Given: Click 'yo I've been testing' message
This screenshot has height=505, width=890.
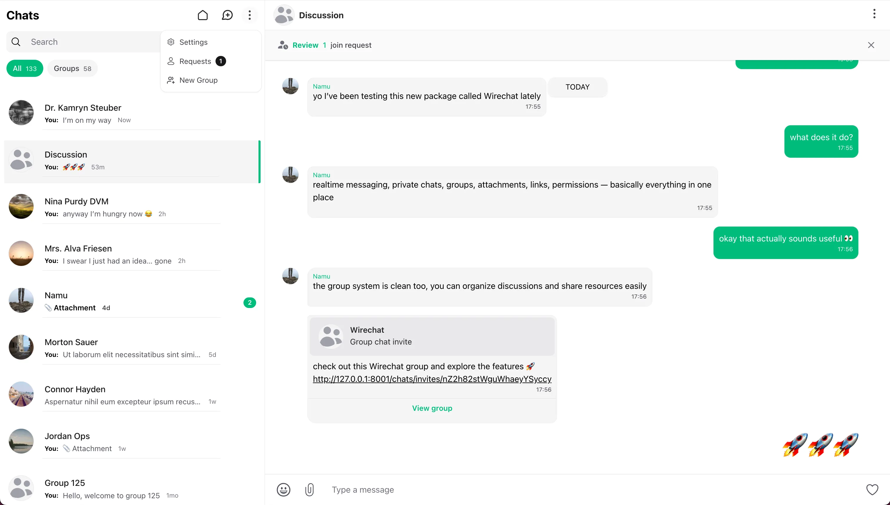Looking at the screenshot, I should (426, 97).
